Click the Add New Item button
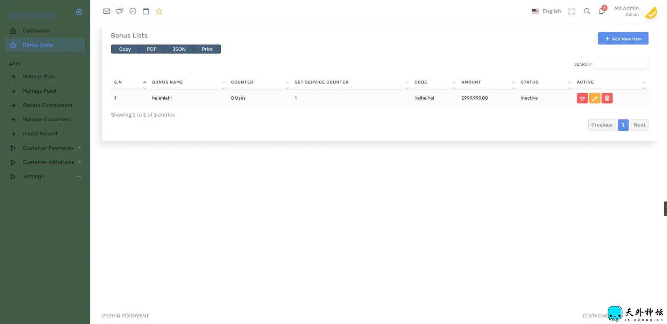667x324 pixels. (623, 38)
